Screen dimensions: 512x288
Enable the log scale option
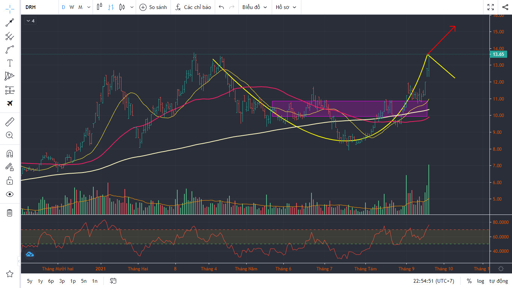(481, 281)
